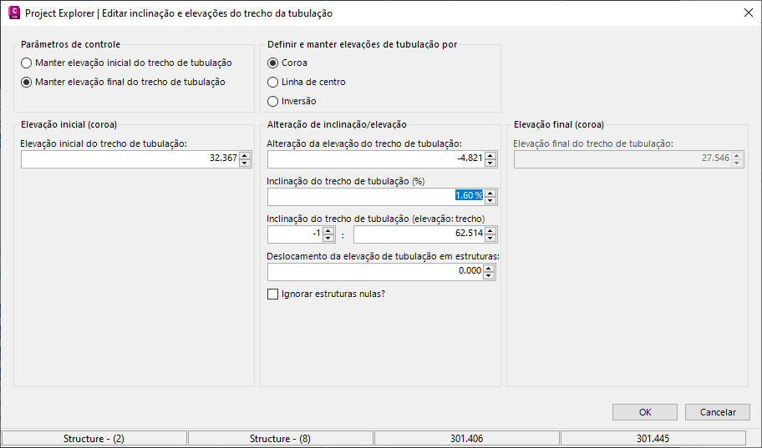Choose Linha de centro elevation option
The height and width of the screenshot is (448, 762).
[x=272, y=82]
